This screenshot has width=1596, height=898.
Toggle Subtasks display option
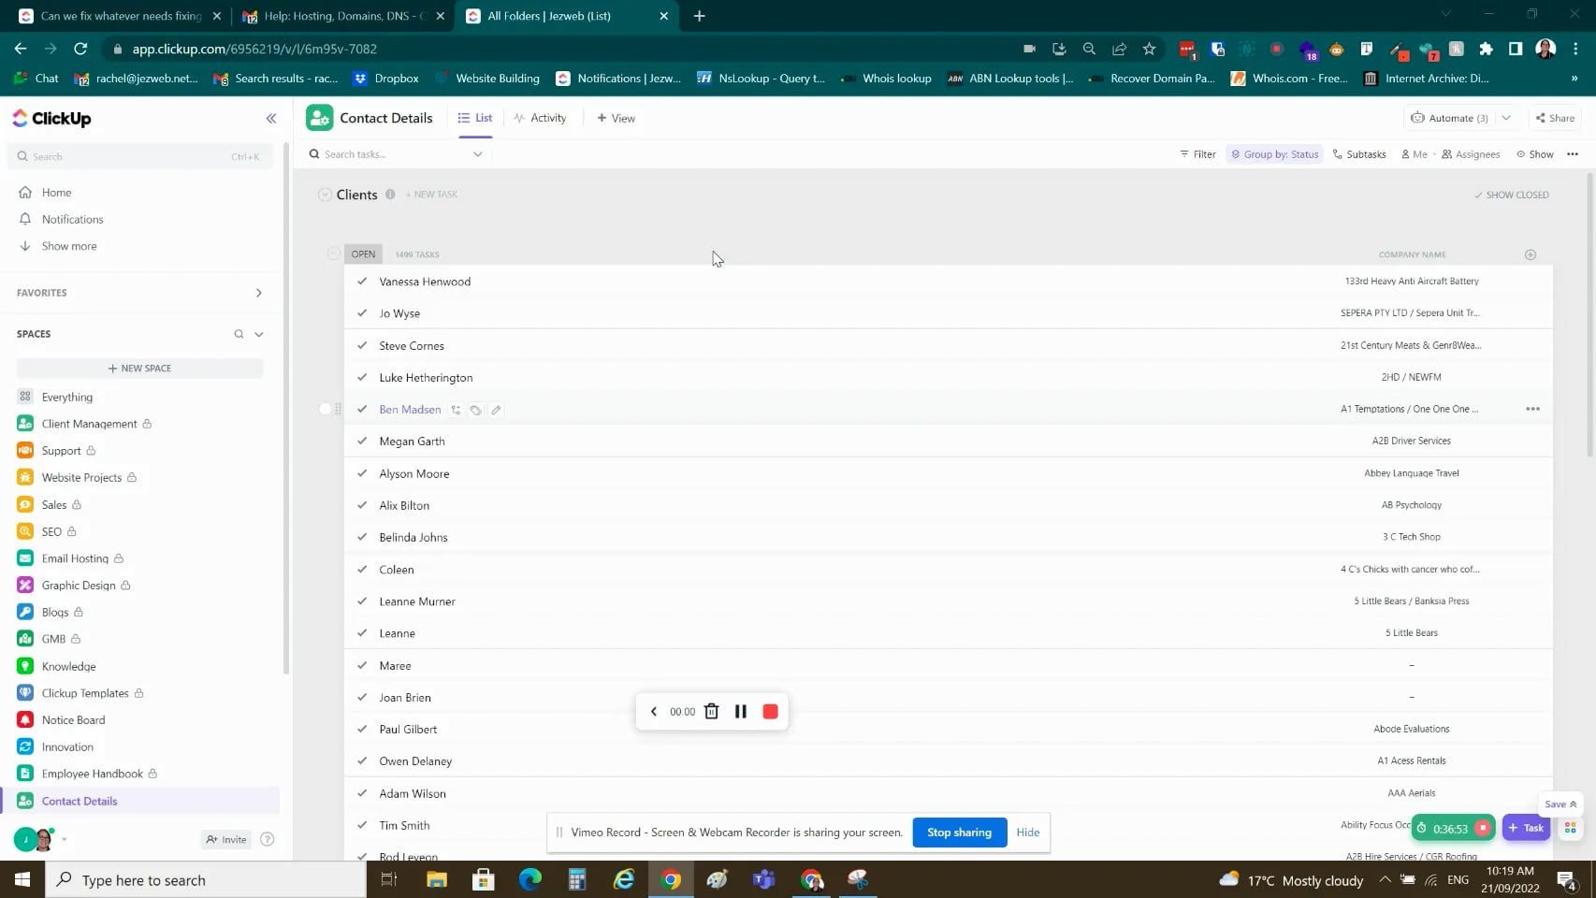[1359, 154]
